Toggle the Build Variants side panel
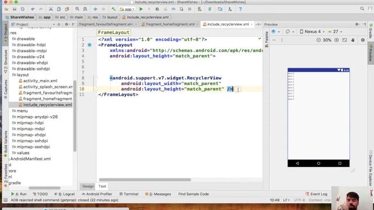The width and height of the screenshot is (374, 210). tap(6, 143)
